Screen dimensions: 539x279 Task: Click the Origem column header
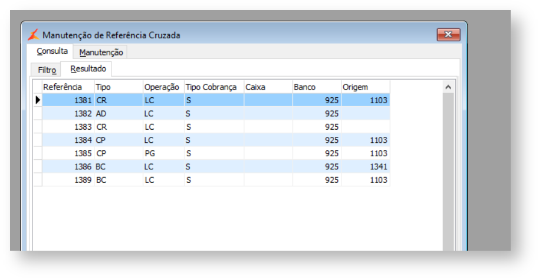(x=366, y=87)
